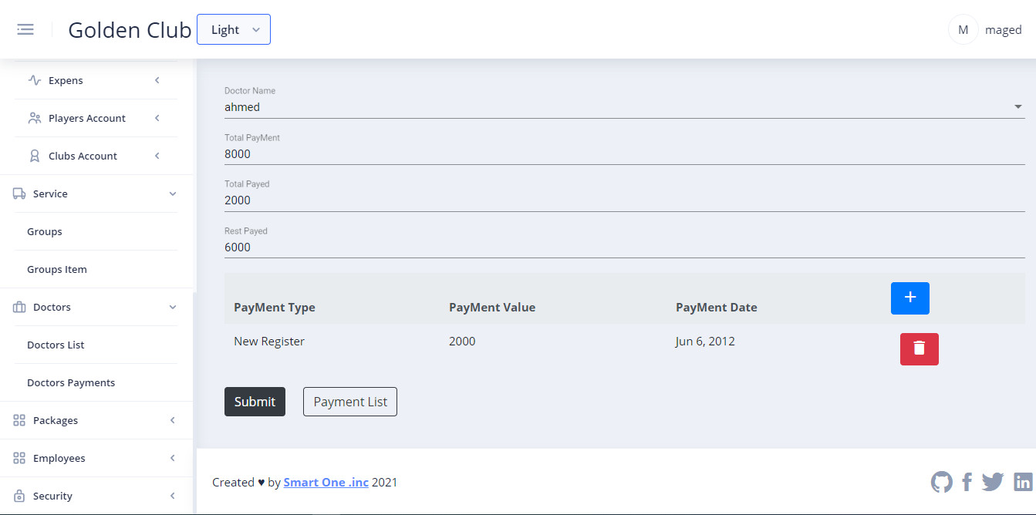Expand Packages submenu chevron
1036x515 pixels.
[x=173, y=420]
